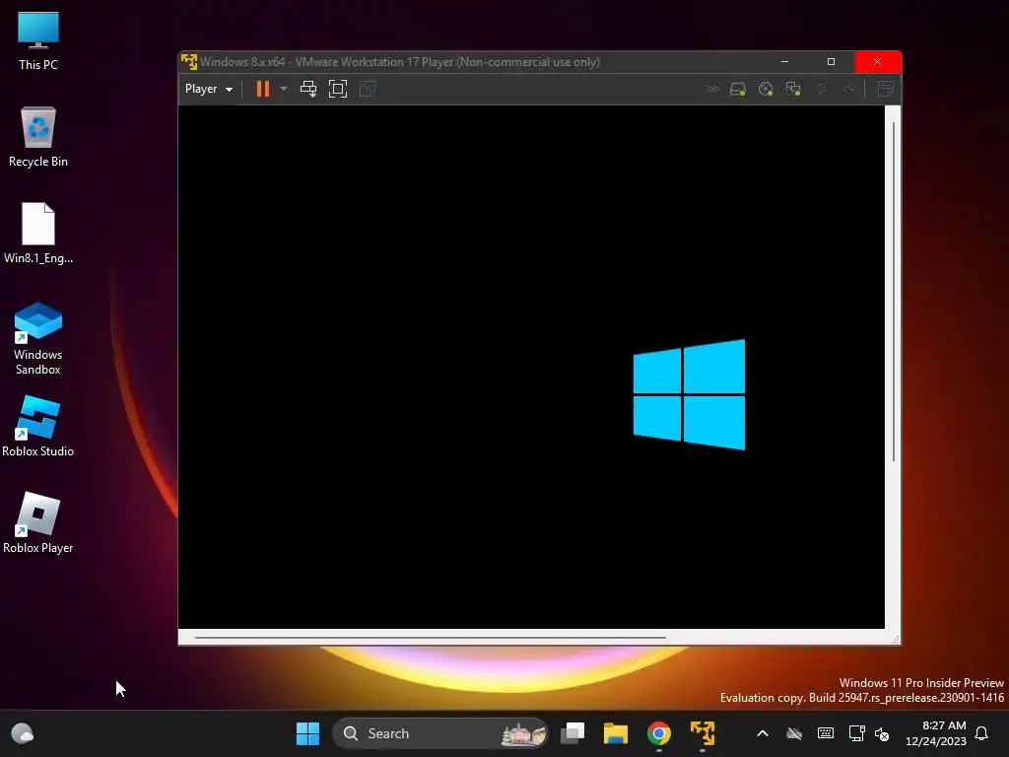Select Roblox Studio desktop shortcut

click(38, 426)
